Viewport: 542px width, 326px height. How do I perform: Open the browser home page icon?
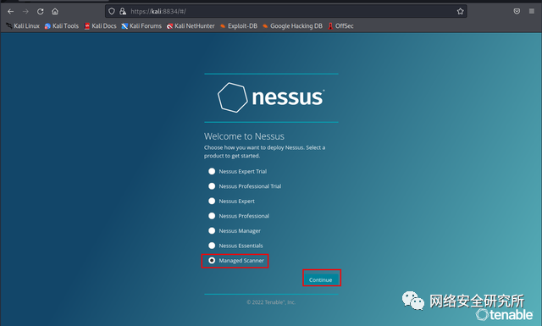(55, 11)
